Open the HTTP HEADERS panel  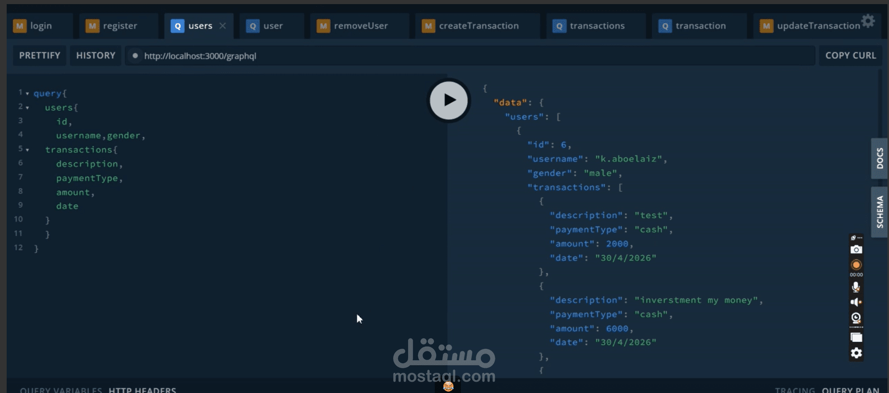pyautogui.click(x=142, y=389)
